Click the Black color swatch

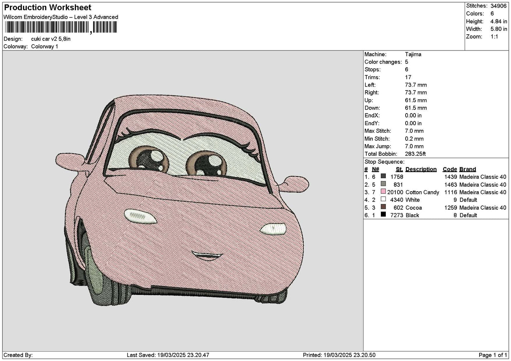(383, 215)
